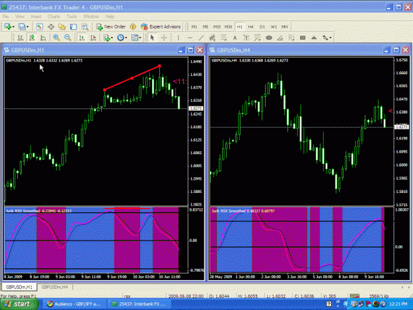The image size is (413, 310).
Task: Select the MN timeframe button
Action: 284,27
